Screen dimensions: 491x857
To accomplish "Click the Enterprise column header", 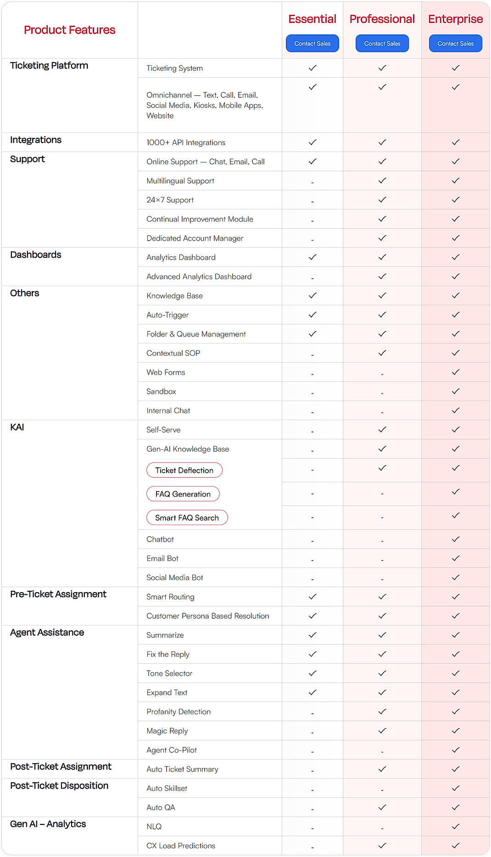I will point(455,19).
